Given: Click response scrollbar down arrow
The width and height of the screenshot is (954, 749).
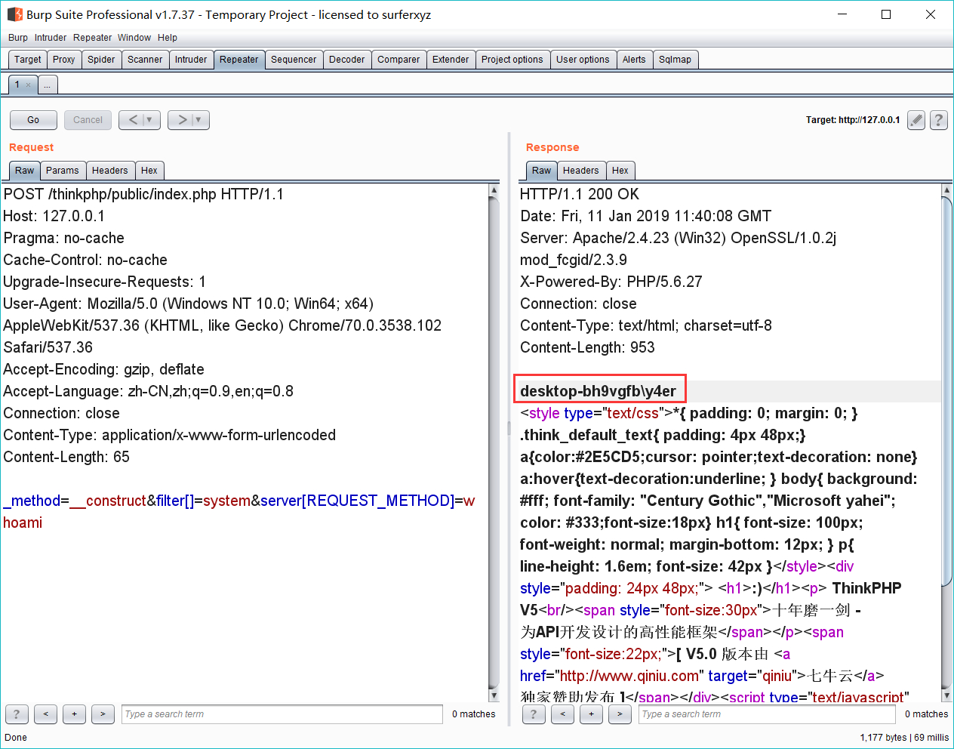Looking at the screenshot, I should (x=946, y=695).
